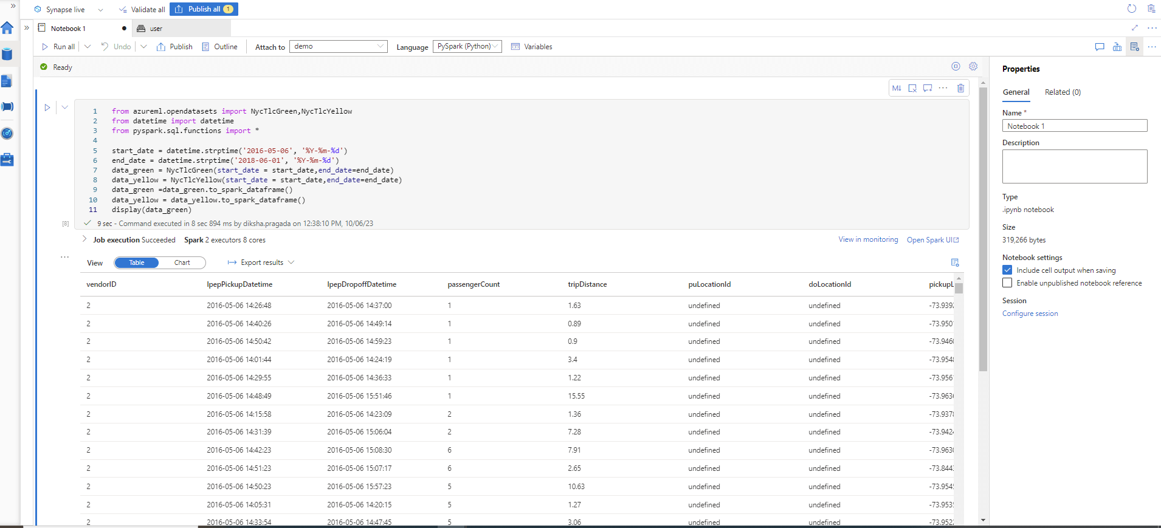The image size is (1161, 528).
Task: Convert the cell to markdown
Action: click(x=897, y=88)
